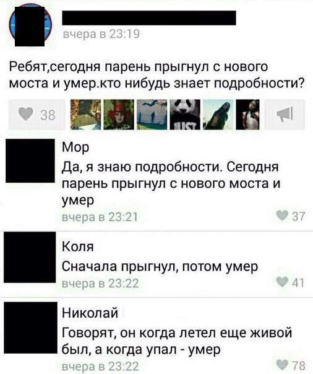Image resolution: width=313 pixels, height=374 pixels.
Task: Open commenter Мор's profile name
Action: point(75,147)
